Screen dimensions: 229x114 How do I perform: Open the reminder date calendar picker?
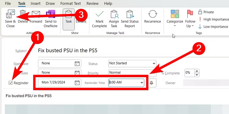point(77,83)
